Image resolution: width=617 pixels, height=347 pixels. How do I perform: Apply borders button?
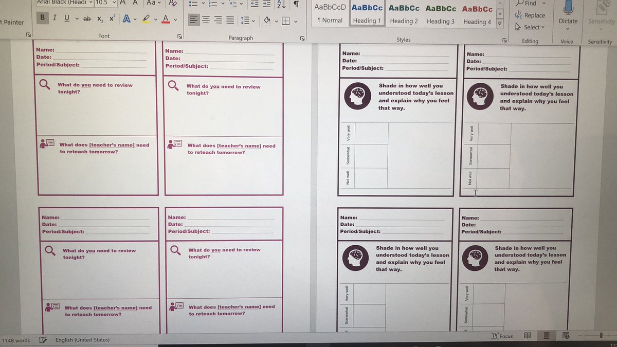(x=285, y=21)
